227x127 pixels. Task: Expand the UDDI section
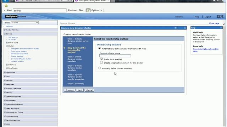(5, 124)
